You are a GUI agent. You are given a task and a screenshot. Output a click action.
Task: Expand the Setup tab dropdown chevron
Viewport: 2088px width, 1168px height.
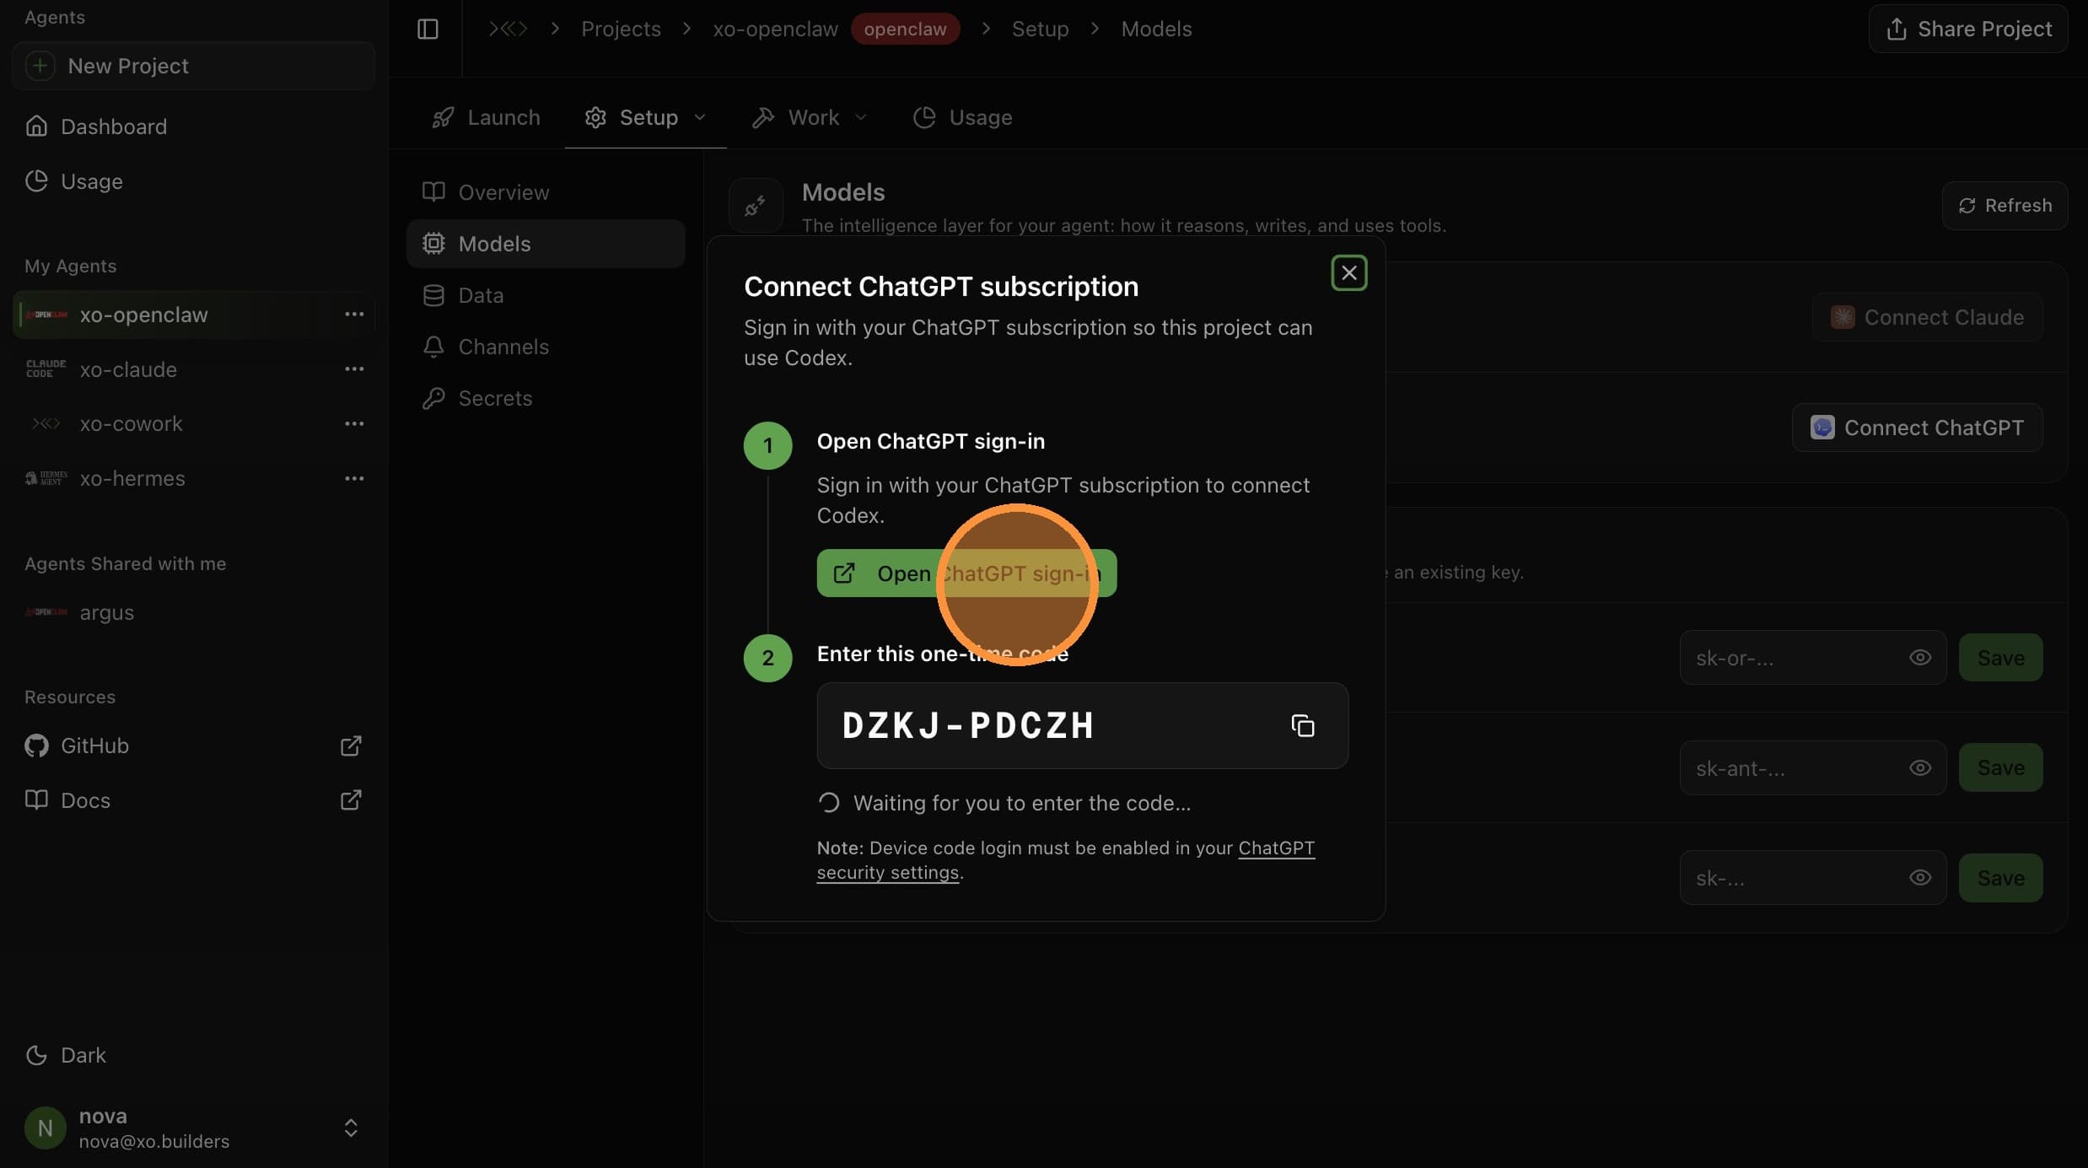click(700, 117)
